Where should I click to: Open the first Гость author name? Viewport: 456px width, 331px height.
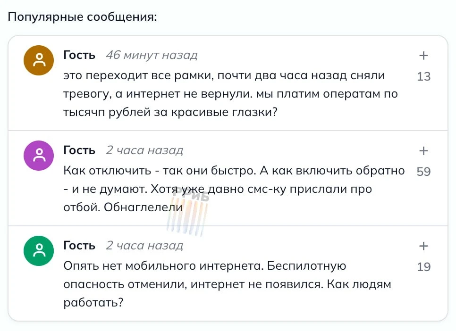point(79,55)
